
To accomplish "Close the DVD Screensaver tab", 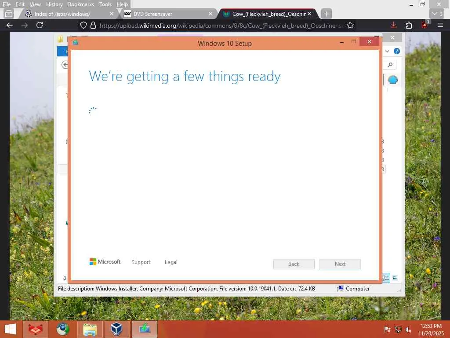I will (210, 14).
